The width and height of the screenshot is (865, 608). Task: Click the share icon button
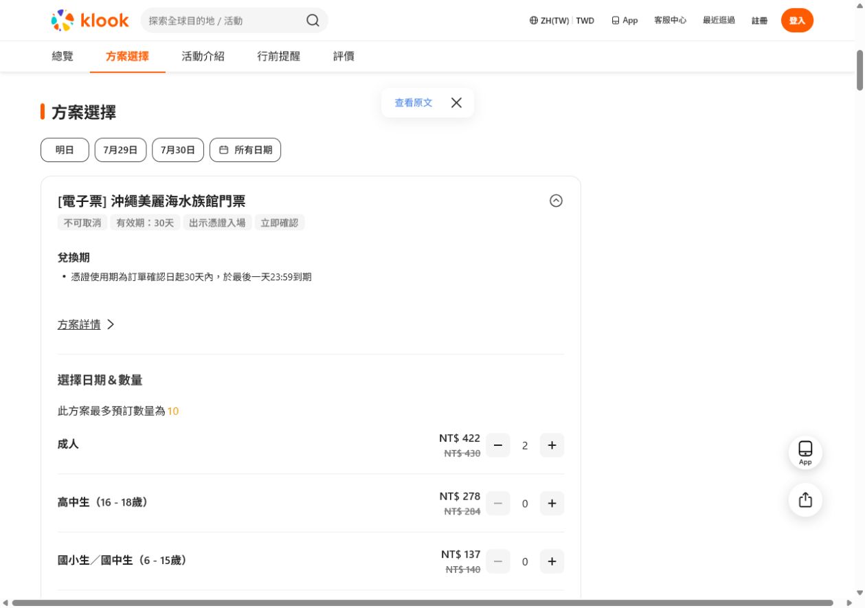click(805, 499)
